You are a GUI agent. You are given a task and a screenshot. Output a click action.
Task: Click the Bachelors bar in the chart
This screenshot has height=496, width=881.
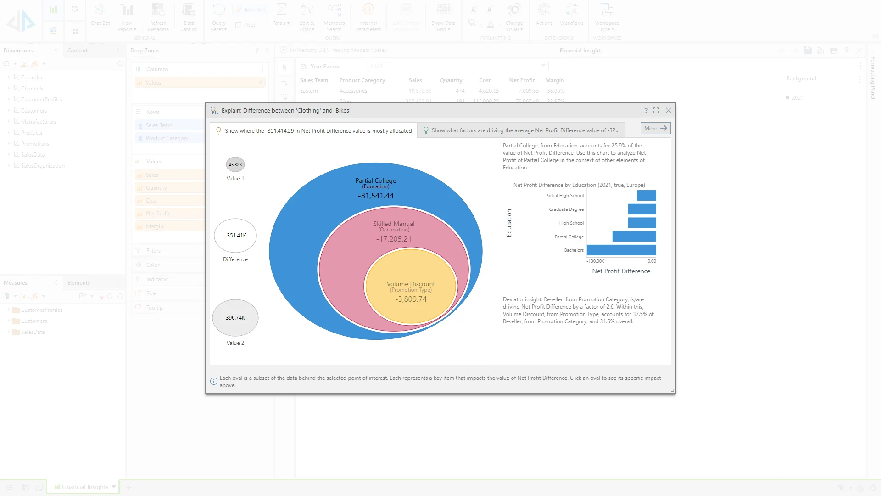click(x=621, y=250)
